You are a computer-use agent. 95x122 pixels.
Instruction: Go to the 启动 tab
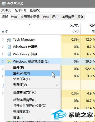(46, 17)
